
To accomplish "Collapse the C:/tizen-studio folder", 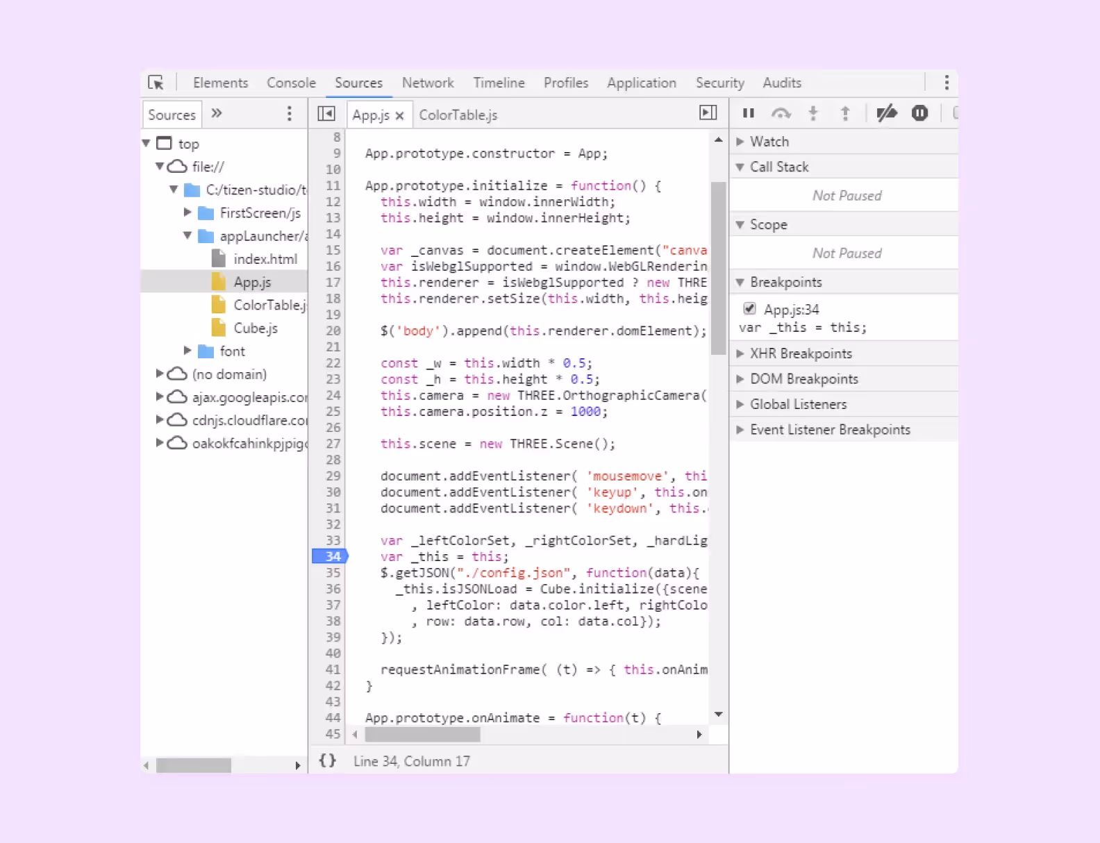I will tap(174, 189).
